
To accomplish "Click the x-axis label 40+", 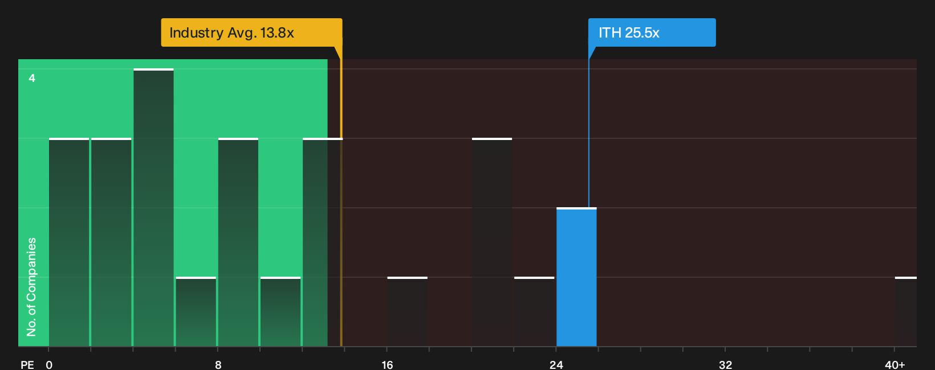I will tap(895, 364).
